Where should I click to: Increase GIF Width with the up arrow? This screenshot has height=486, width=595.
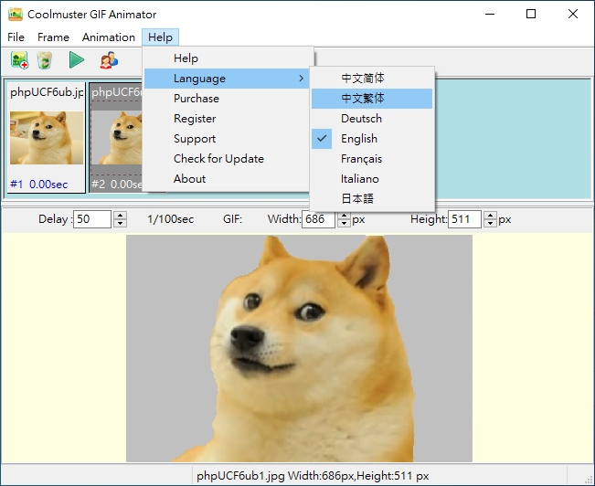(x=344, y=215)
